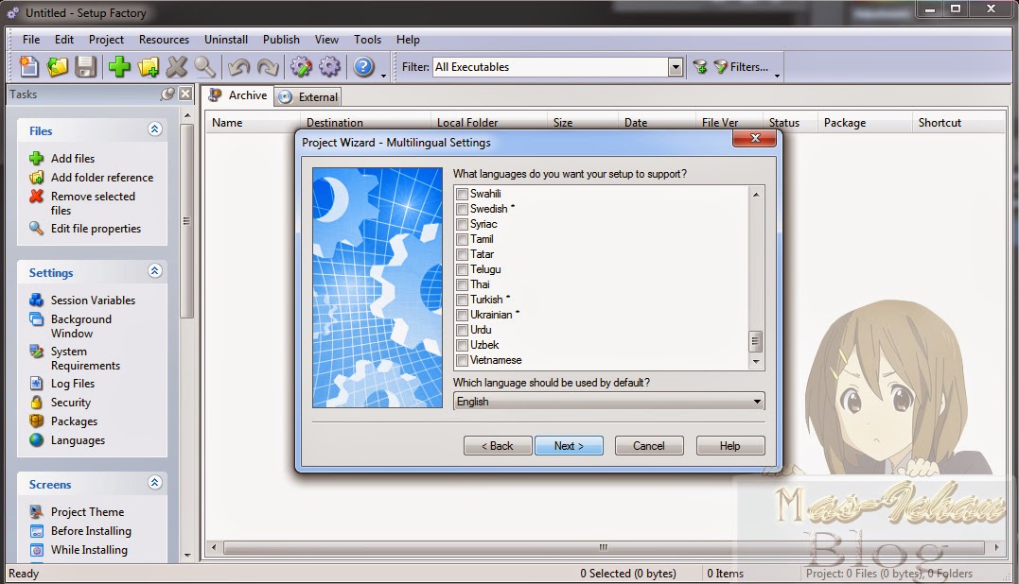Check the Thai language option
The image size is (1019, 584).
462,283
